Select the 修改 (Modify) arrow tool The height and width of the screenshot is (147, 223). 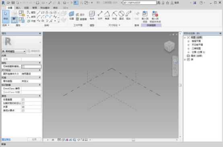6,16
